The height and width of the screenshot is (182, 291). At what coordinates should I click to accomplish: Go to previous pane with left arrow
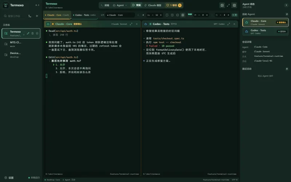click(x=138, y=15)
